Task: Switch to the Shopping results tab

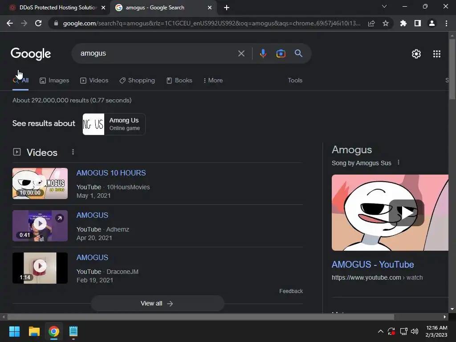Action: 137,80
